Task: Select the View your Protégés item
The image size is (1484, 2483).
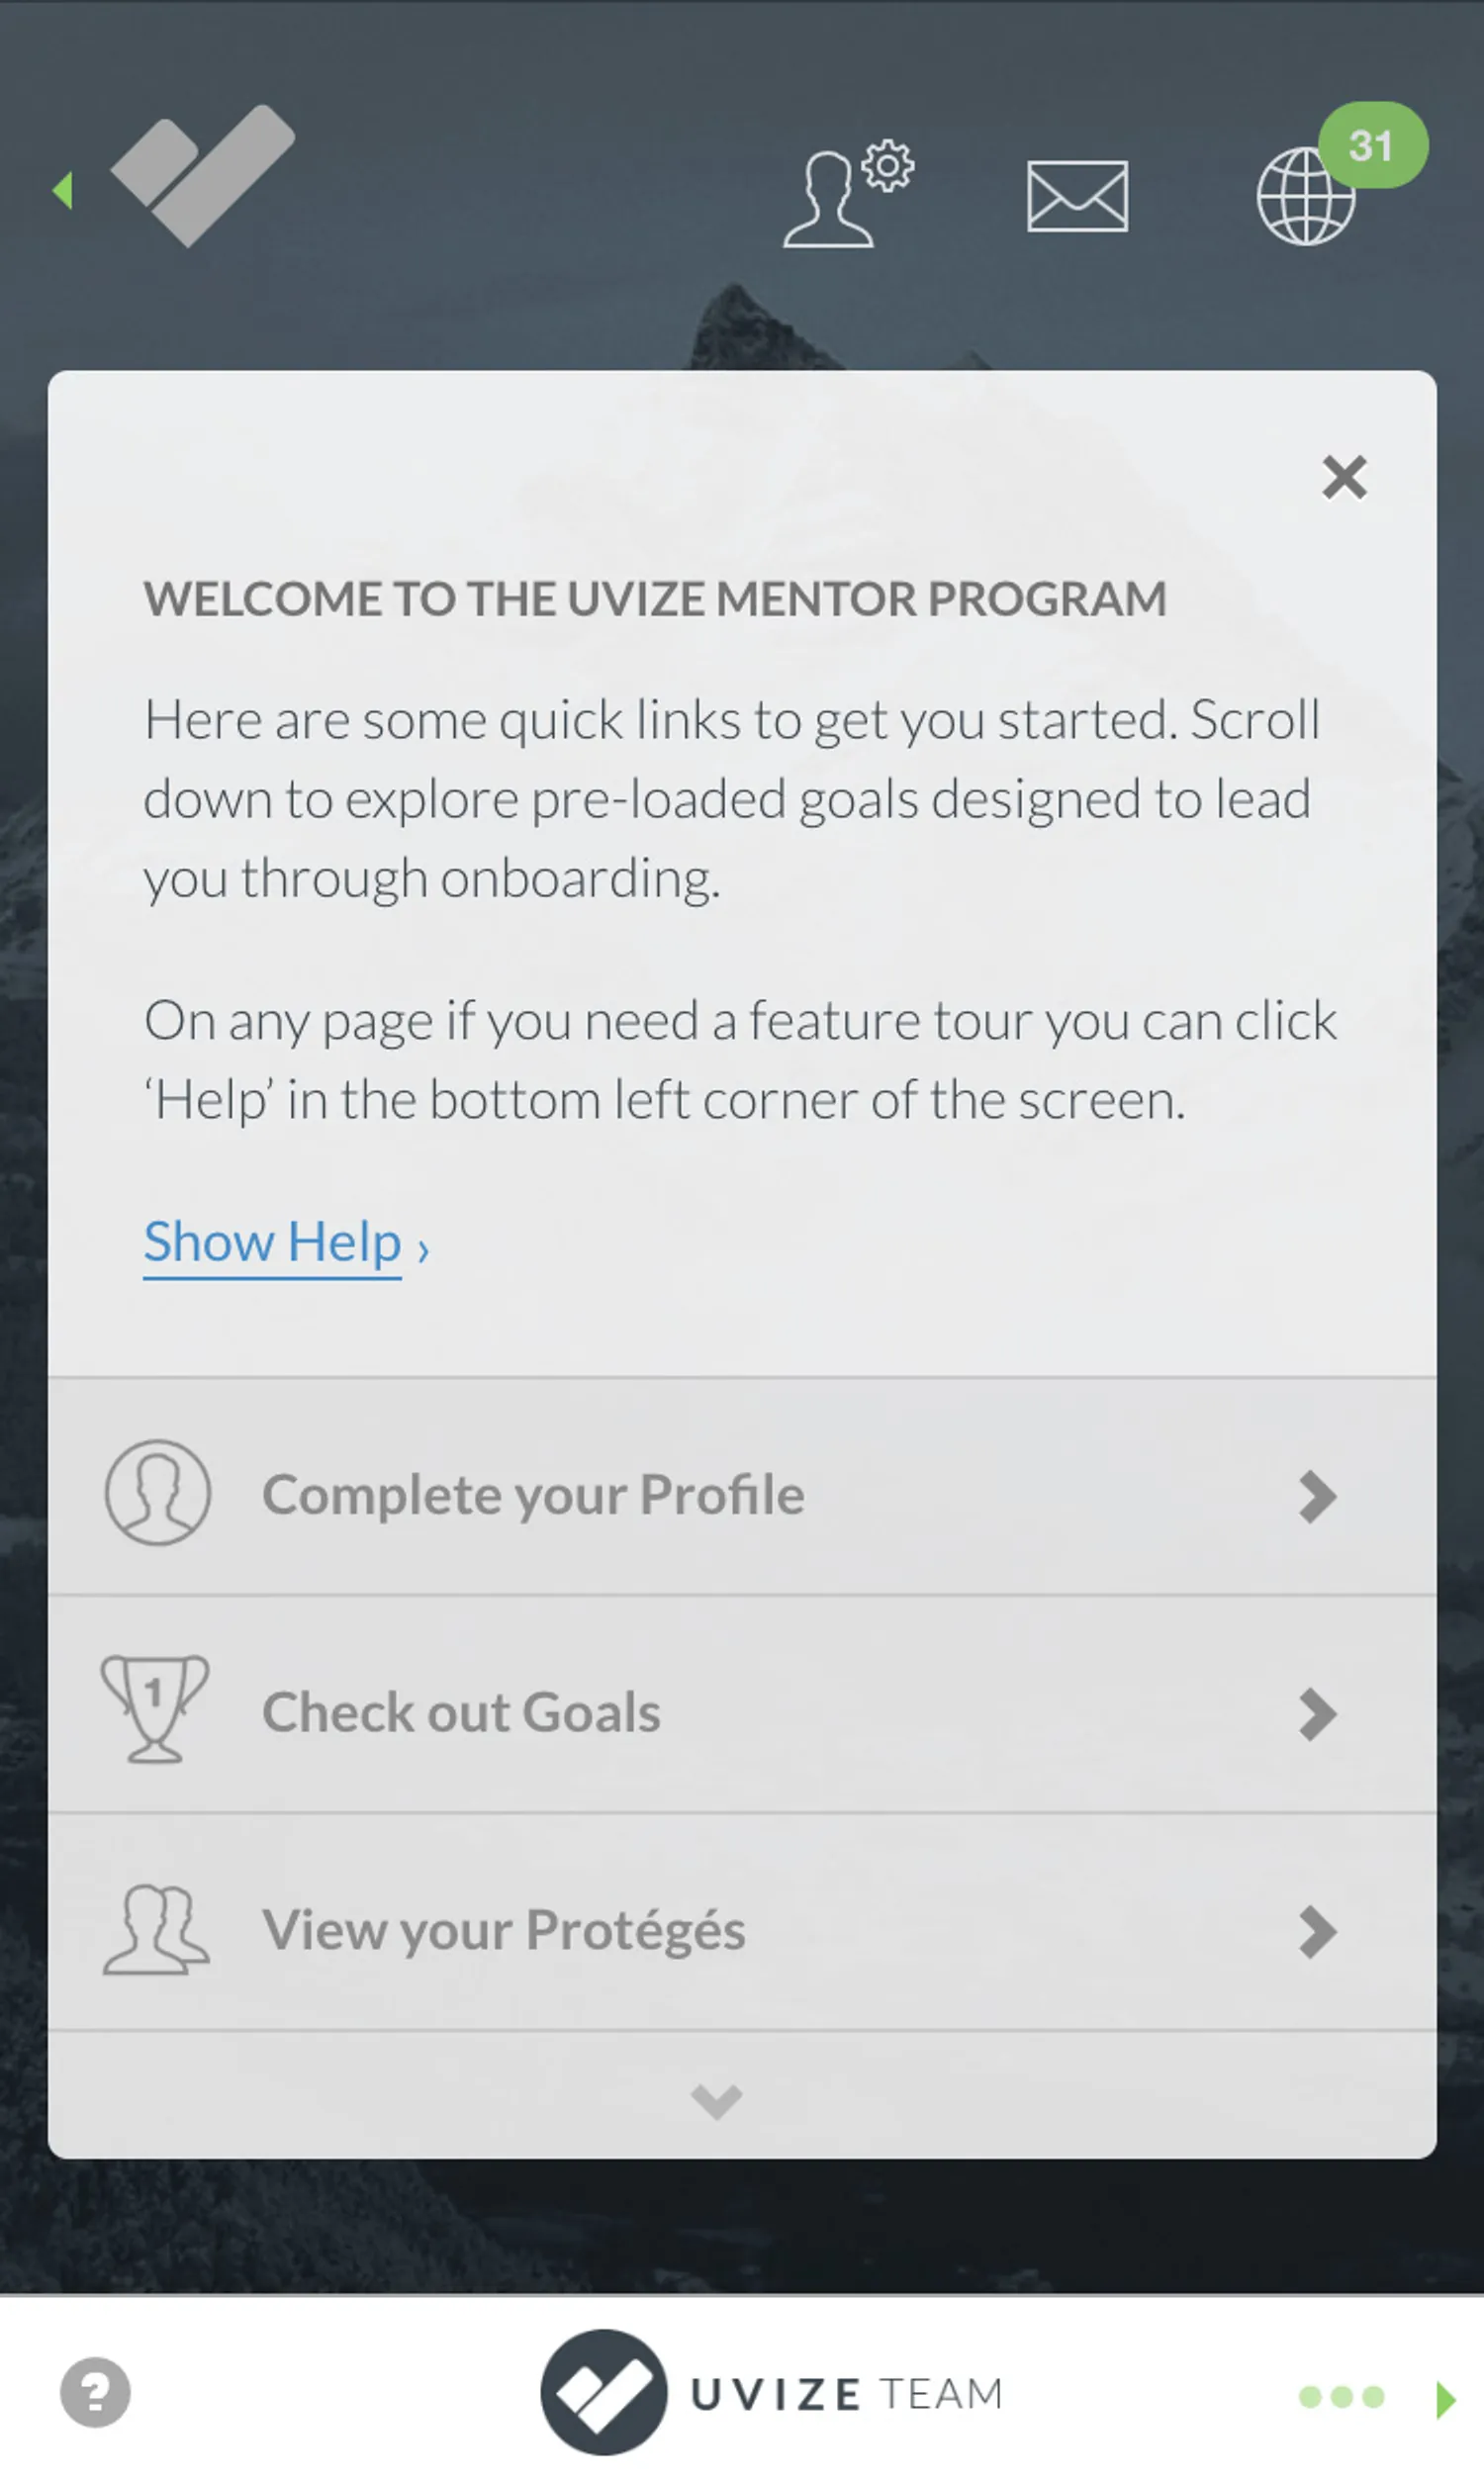Action: (503, 1930)
